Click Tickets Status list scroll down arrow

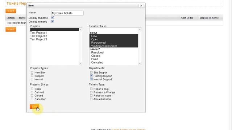pyautogui.click(x=140, y=64)
